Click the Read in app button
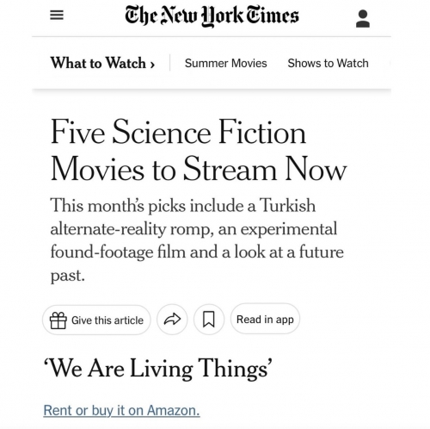Image resolution: width=430 pixels, height=429 pixels. coord(265,319)
